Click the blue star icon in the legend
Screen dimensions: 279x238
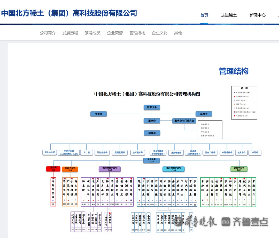[x=234, y=92]
